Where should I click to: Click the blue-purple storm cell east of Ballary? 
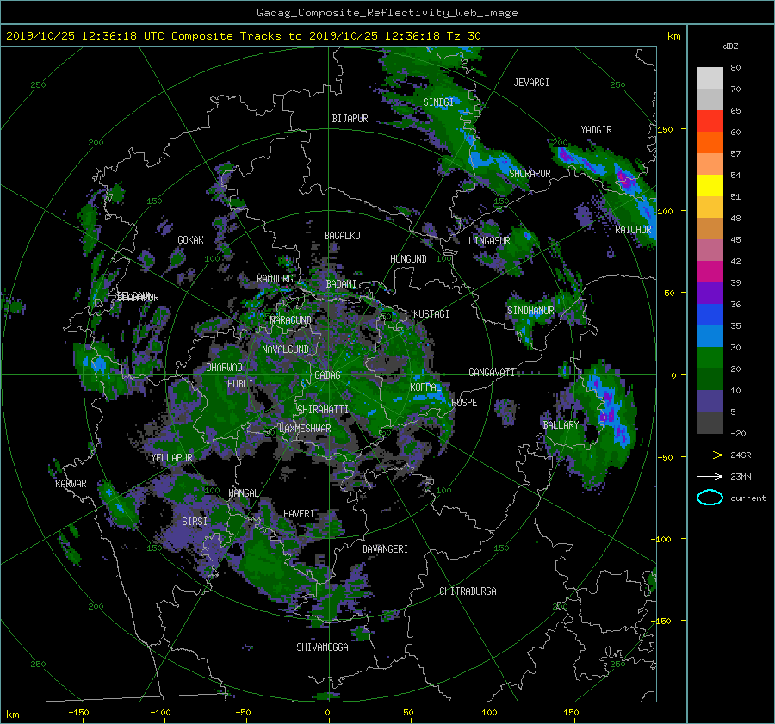tap(610, 409)
